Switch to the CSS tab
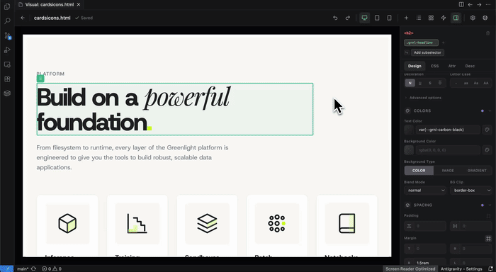Image resolution: width=496 pixels, height=272 pixels. coord(434,66)
